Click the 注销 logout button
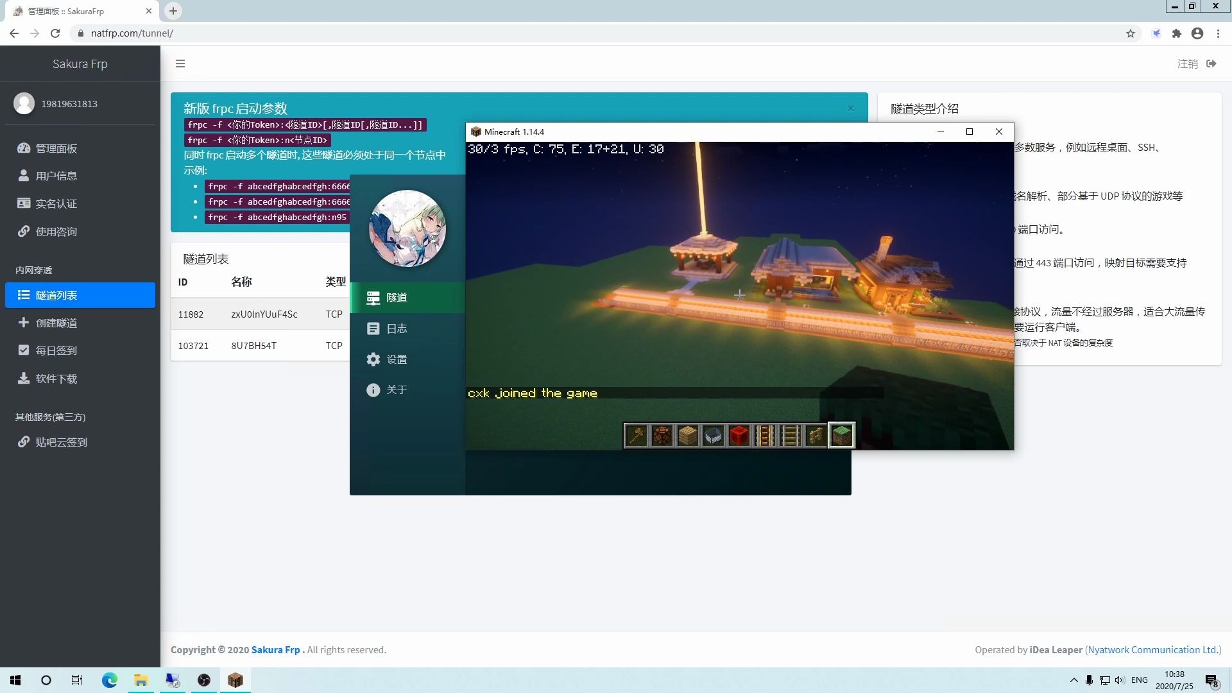 [x=1197, y=64]
